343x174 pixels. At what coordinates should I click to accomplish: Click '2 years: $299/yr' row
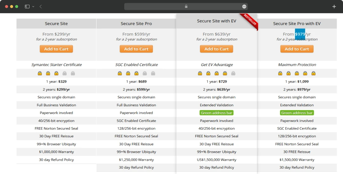pos(56,89)
